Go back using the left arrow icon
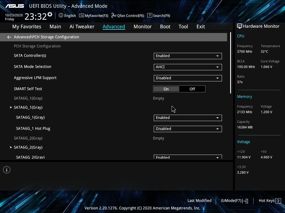Screen dimensions: 285x213 click(9, 37)
